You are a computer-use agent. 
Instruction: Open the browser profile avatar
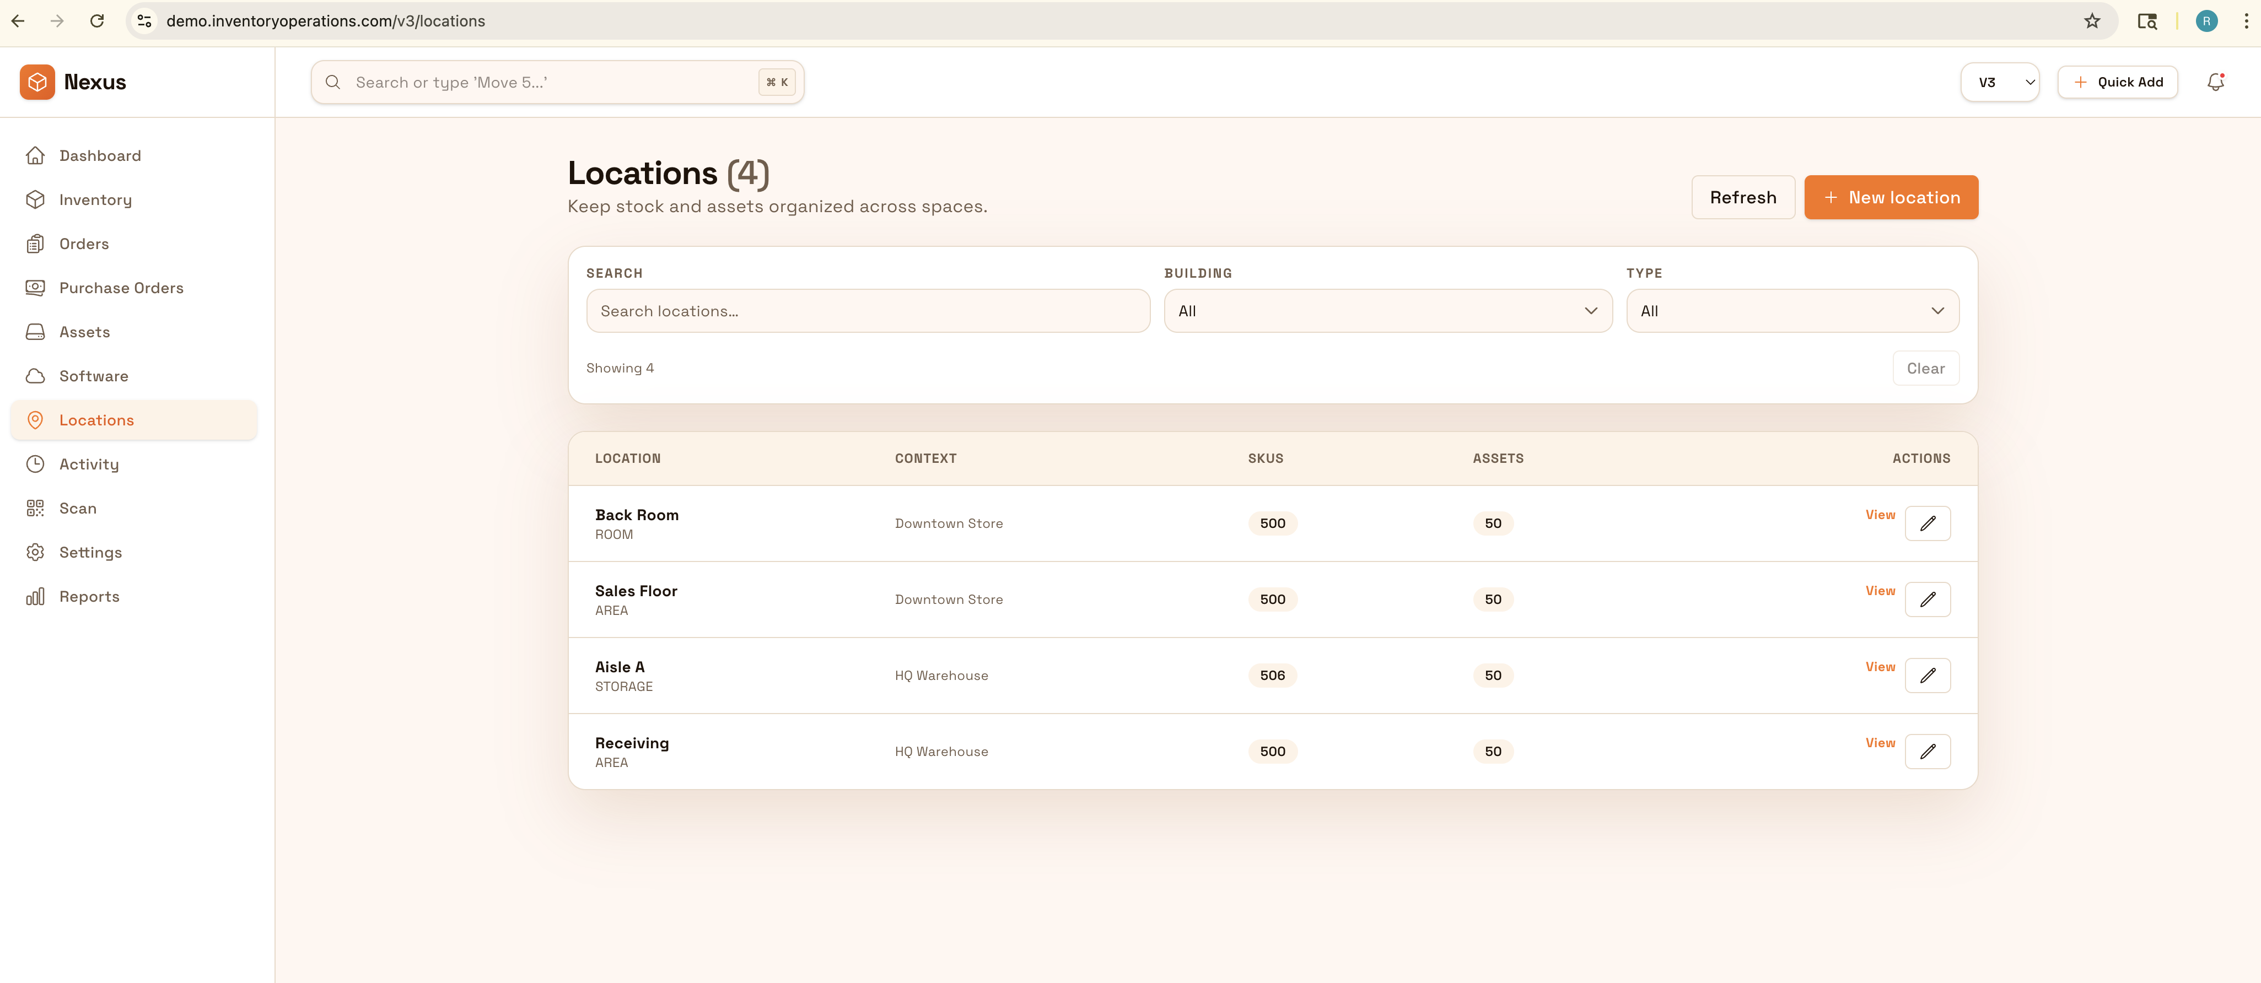click(2206, 21)
